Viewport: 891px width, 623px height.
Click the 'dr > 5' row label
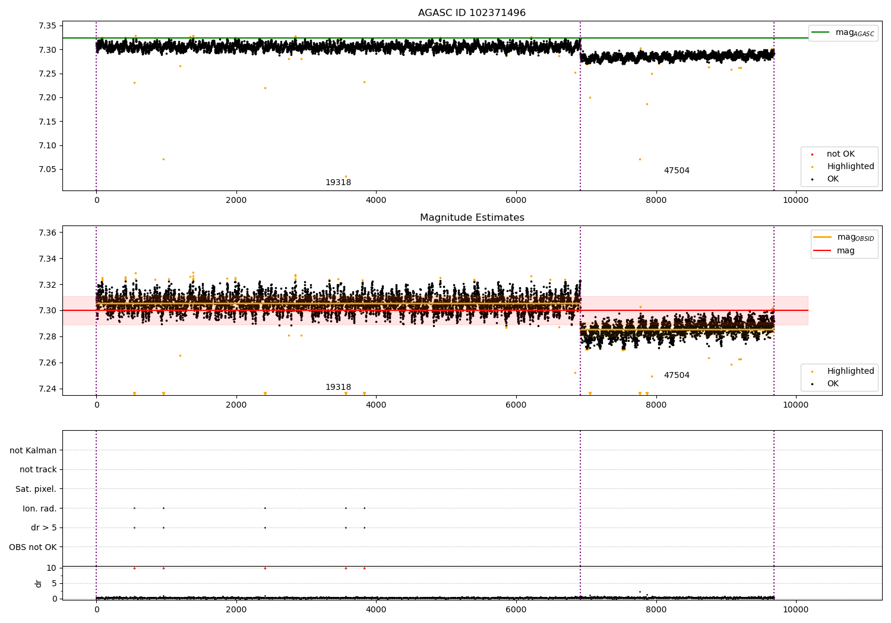click(x=44, y=528)
